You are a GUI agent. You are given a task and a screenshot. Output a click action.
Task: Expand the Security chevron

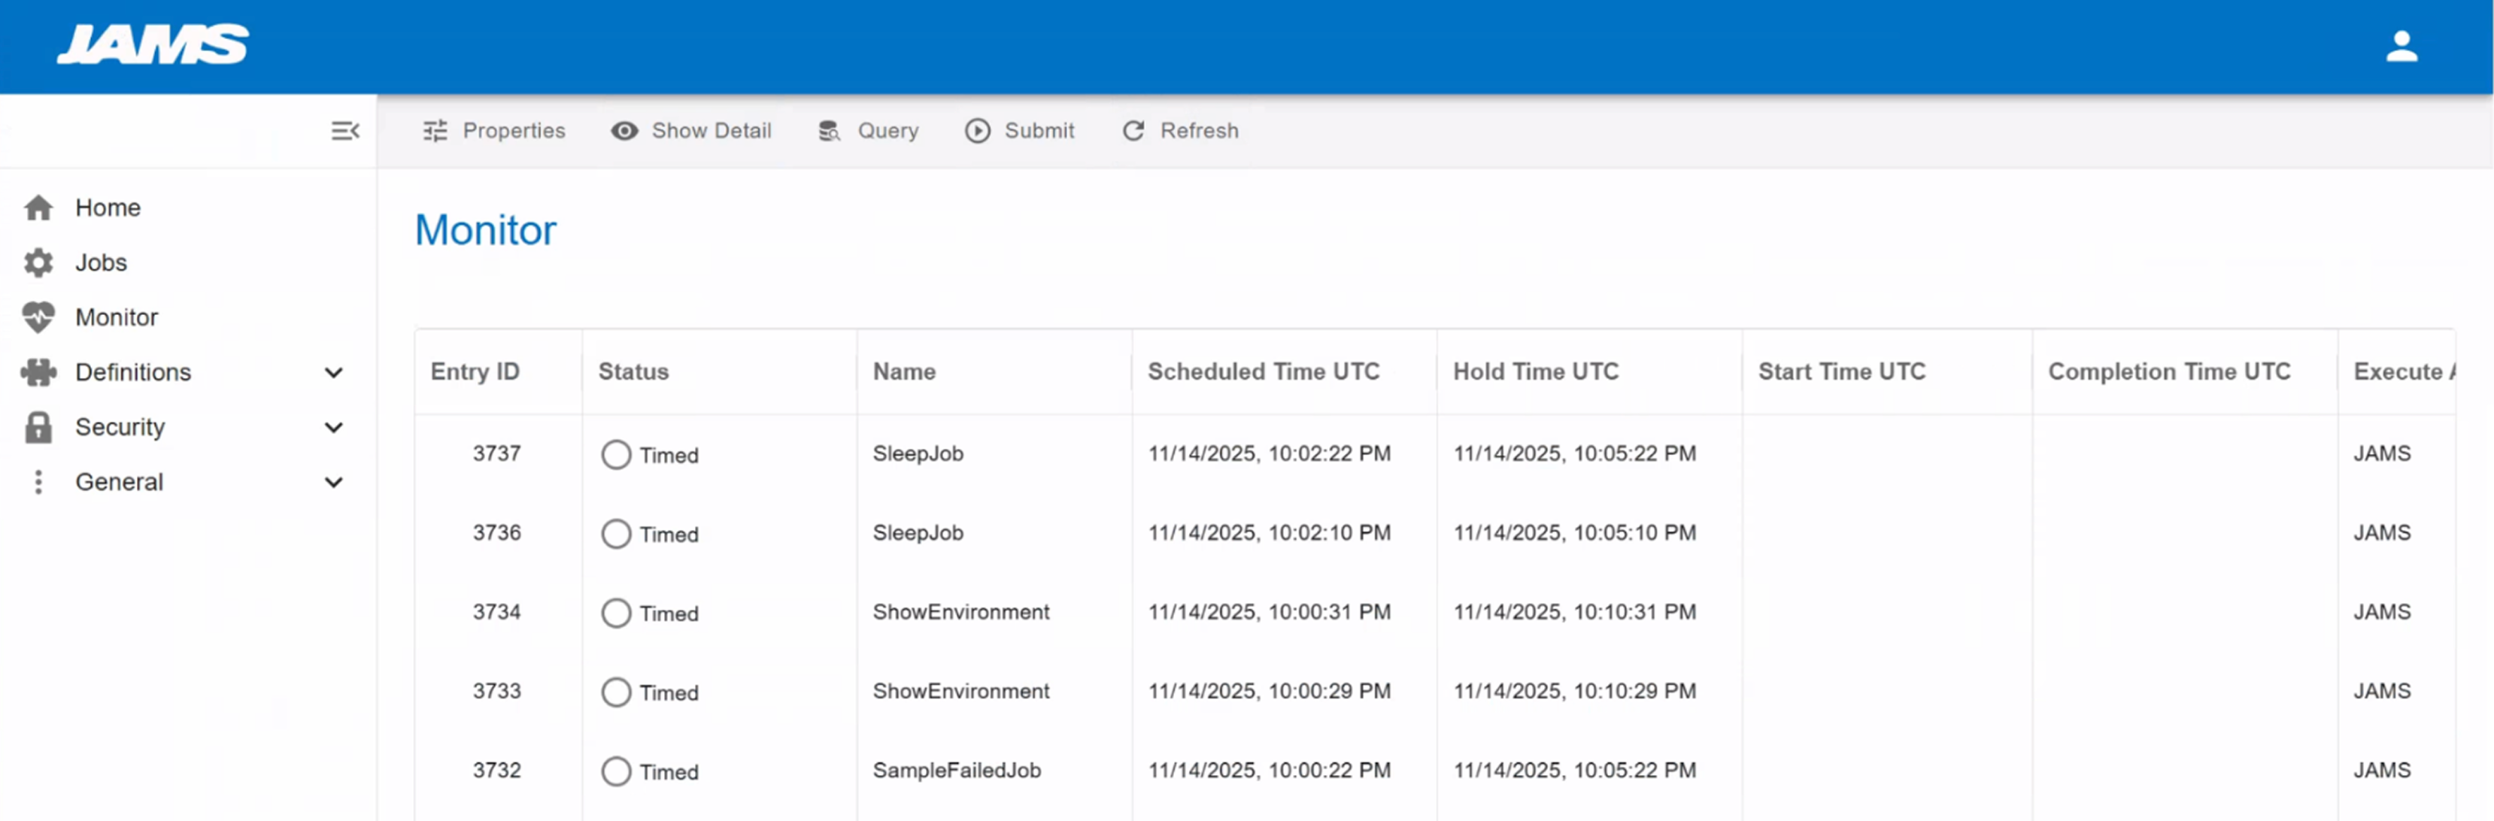pyautogui.click(x=334, y=427)
